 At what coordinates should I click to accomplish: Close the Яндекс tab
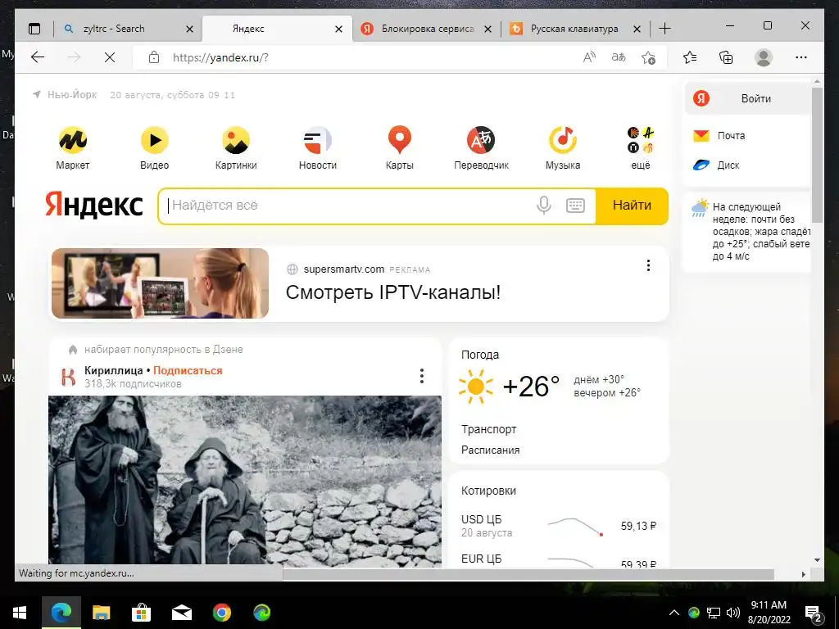click(338, 29)
